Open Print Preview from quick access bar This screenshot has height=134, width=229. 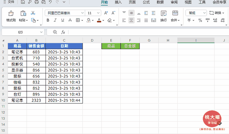click(x=44, y=2)
